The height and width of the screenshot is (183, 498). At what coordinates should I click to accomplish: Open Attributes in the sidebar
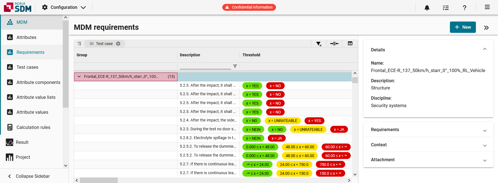(32, 37)
